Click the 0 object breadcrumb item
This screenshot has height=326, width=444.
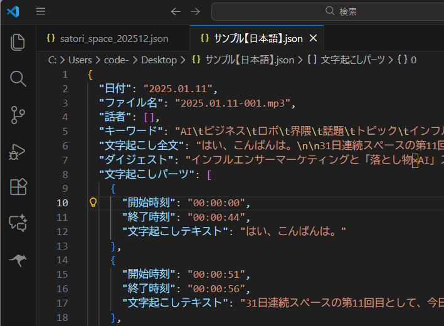coord(407,60)
